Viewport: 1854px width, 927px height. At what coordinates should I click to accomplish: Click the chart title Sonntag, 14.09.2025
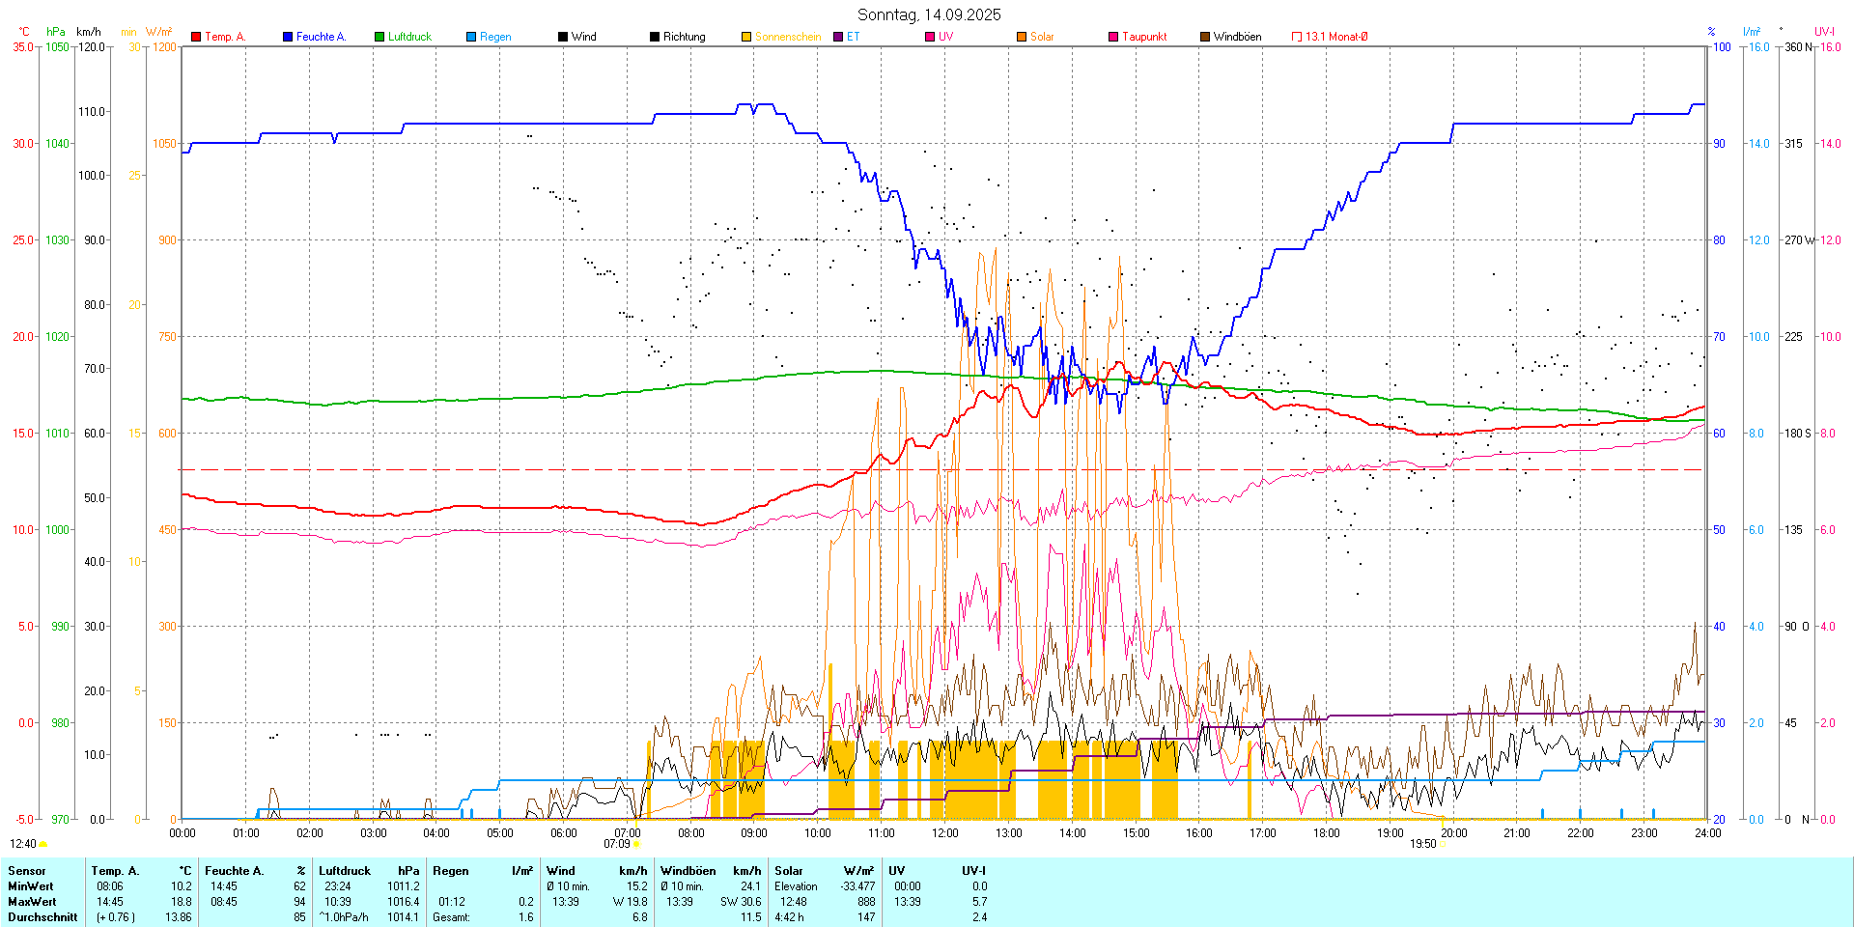coord(929,14)
